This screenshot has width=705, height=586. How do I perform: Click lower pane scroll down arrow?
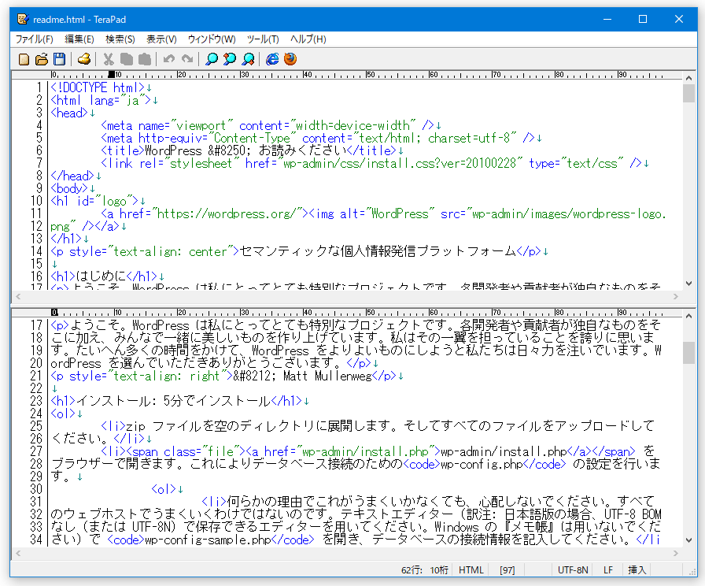tap(688, 540)
